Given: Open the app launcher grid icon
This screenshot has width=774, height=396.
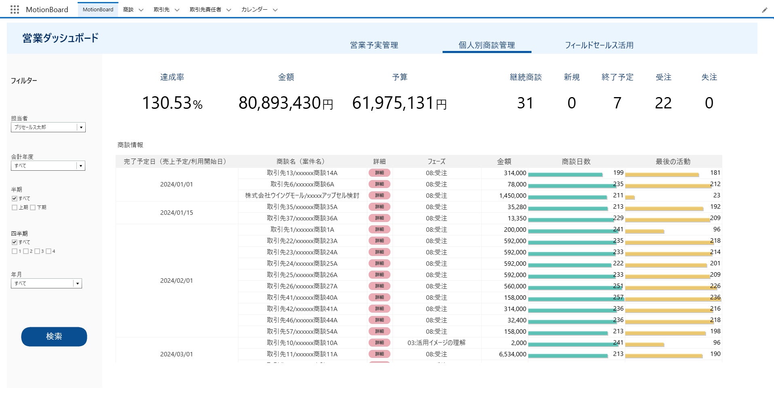Looking at the screenshot, I should pos(15,9).
